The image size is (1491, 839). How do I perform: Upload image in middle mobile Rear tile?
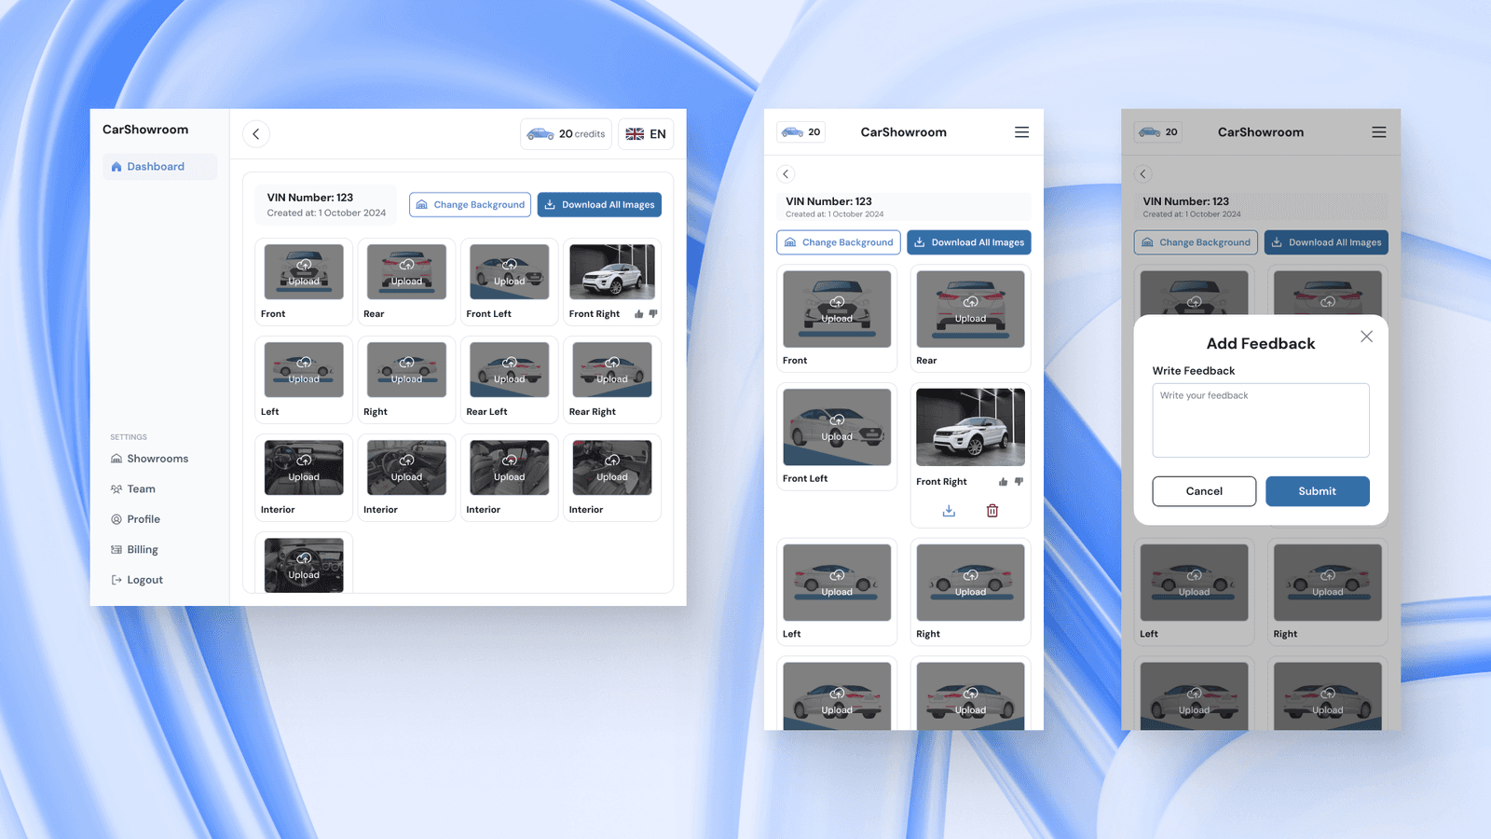[970, 309]
